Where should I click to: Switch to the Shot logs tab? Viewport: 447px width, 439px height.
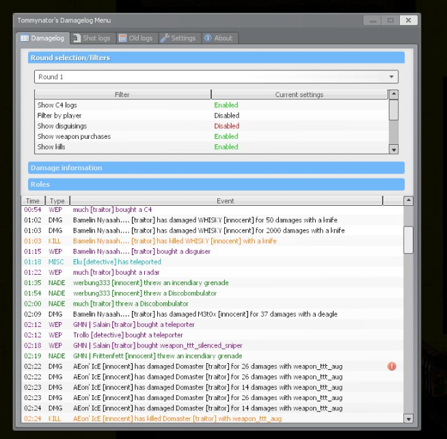(92, 38)
